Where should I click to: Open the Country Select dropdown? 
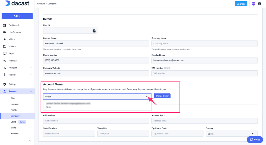(232, 134)
